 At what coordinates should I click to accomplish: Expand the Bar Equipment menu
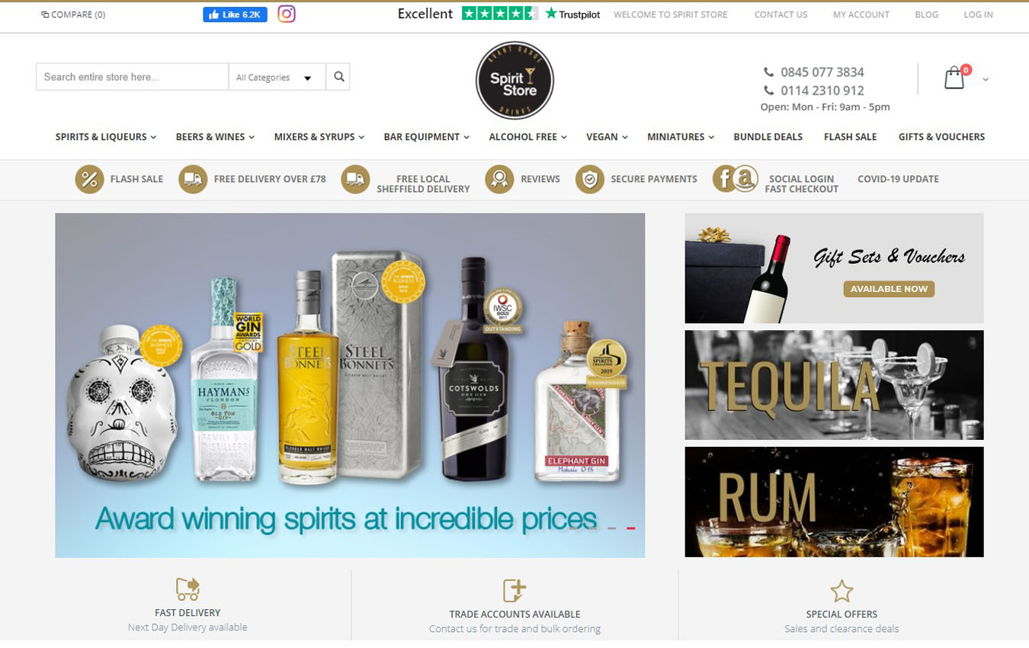point(427,137)
